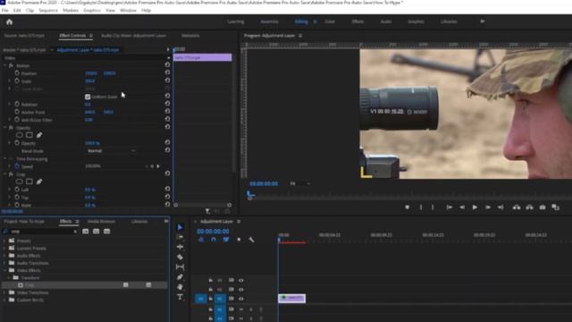Expand Presets folder in Effects panel
The height and width of the screenshot is (322, 572).
4,241
